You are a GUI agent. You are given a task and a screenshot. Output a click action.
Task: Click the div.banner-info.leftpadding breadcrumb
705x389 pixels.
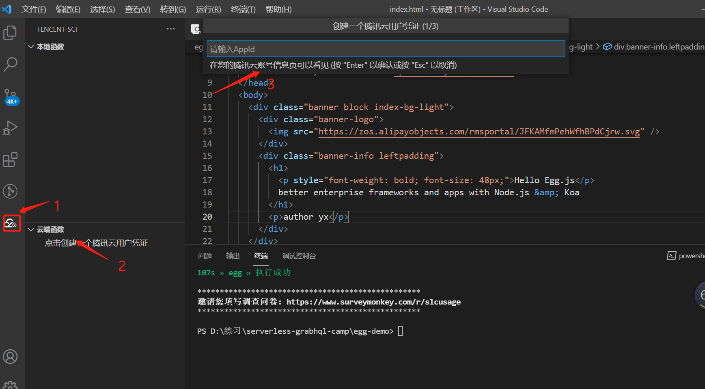pos(659,47)
